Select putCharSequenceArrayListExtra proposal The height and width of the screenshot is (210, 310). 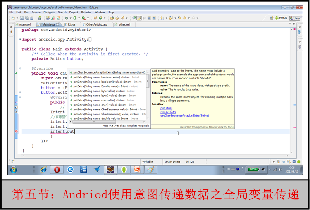(108, 72)
